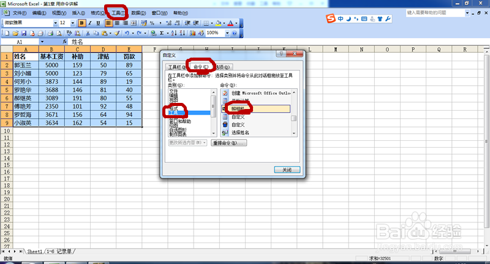
Task: Apply currency style
Action: [x=144, y=23]
